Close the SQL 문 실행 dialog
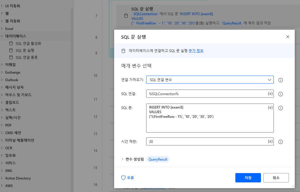 click(x=287, y=37)
